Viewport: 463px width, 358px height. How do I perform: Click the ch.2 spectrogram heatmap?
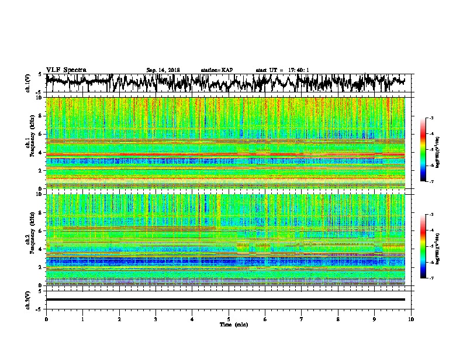click(225, 240)
